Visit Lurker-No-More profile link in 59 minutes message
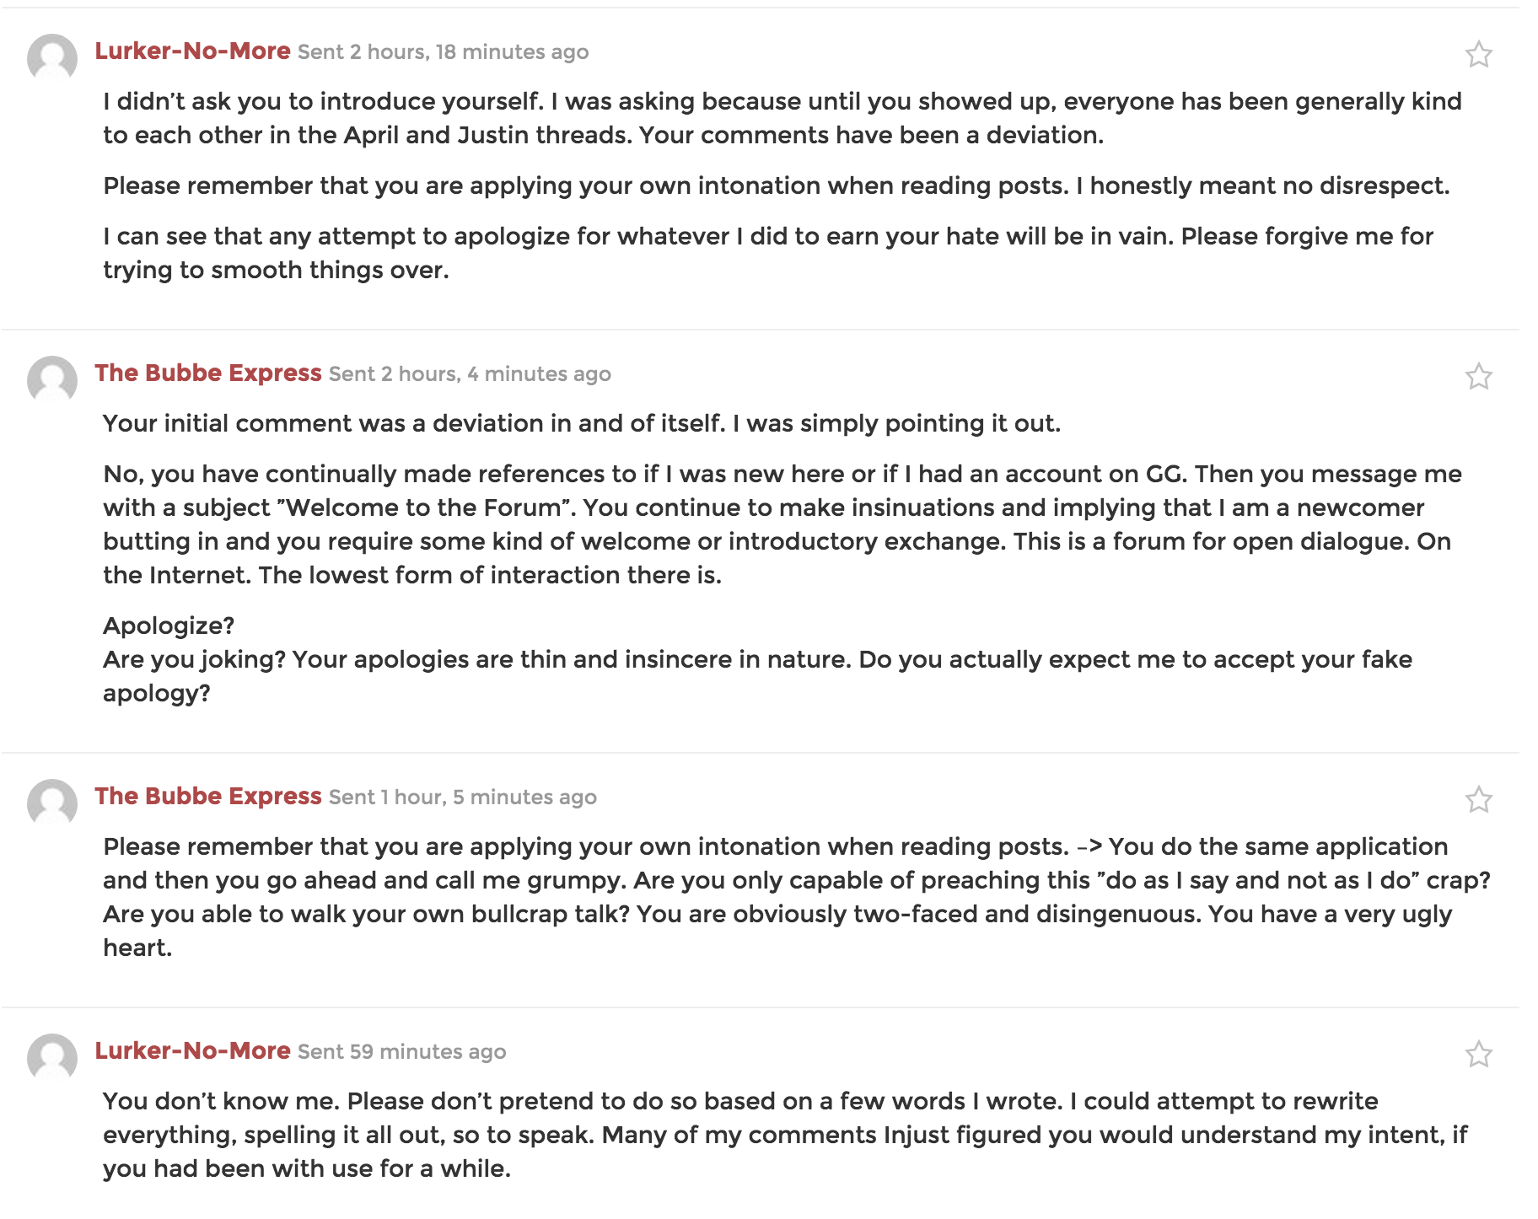This screenshot has height=1219, width=1538. point(192,1051)
